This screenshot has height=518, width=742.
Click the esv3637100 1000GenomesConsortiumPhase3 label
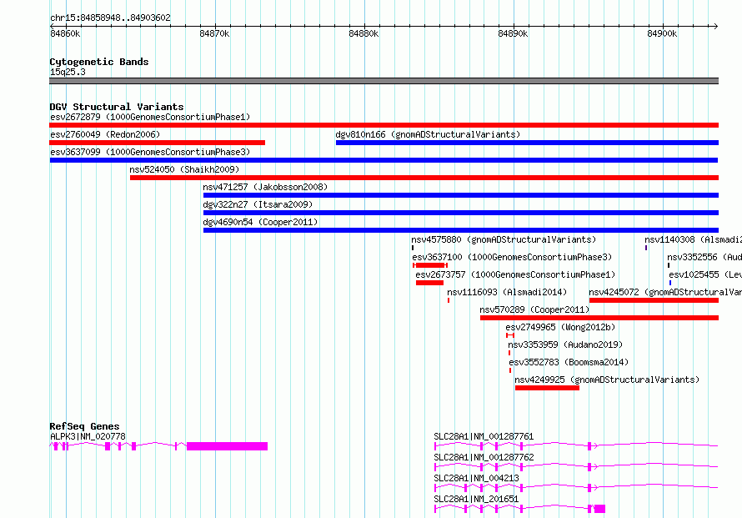[x=512, y=257]
